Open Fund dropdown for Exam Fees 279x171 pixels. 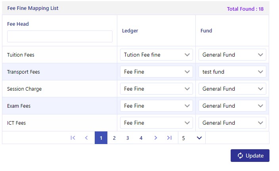(232, 106)
